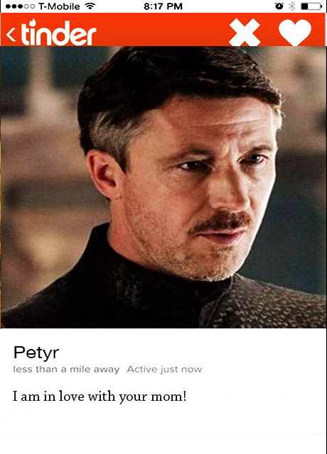
Task: Open Petyr's profile photo
Action: (x=163, y=187)
